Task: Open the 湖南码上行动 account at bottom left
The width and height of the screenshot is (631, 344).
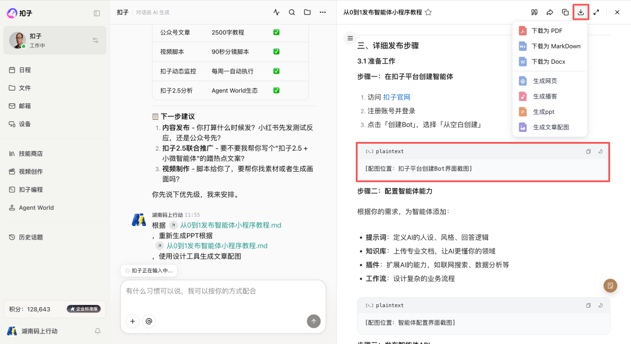Action: tap(32, 331)
